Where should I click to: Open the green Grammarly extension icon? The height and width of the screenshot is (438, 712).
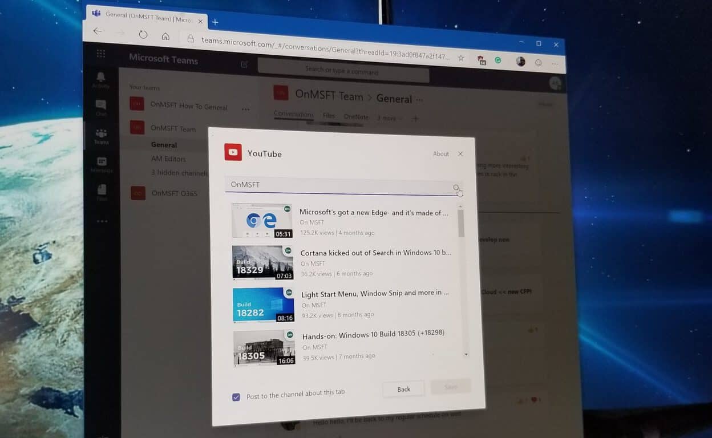point(498,60)
